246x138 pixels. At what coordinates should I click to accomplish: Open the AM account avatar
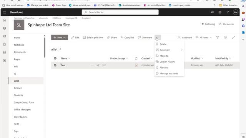pyautogui.click(x=236, y=12)
